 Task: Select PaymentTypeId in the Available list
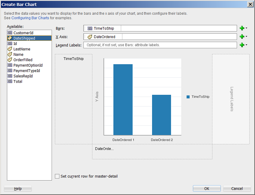click(x=29, y=71)
